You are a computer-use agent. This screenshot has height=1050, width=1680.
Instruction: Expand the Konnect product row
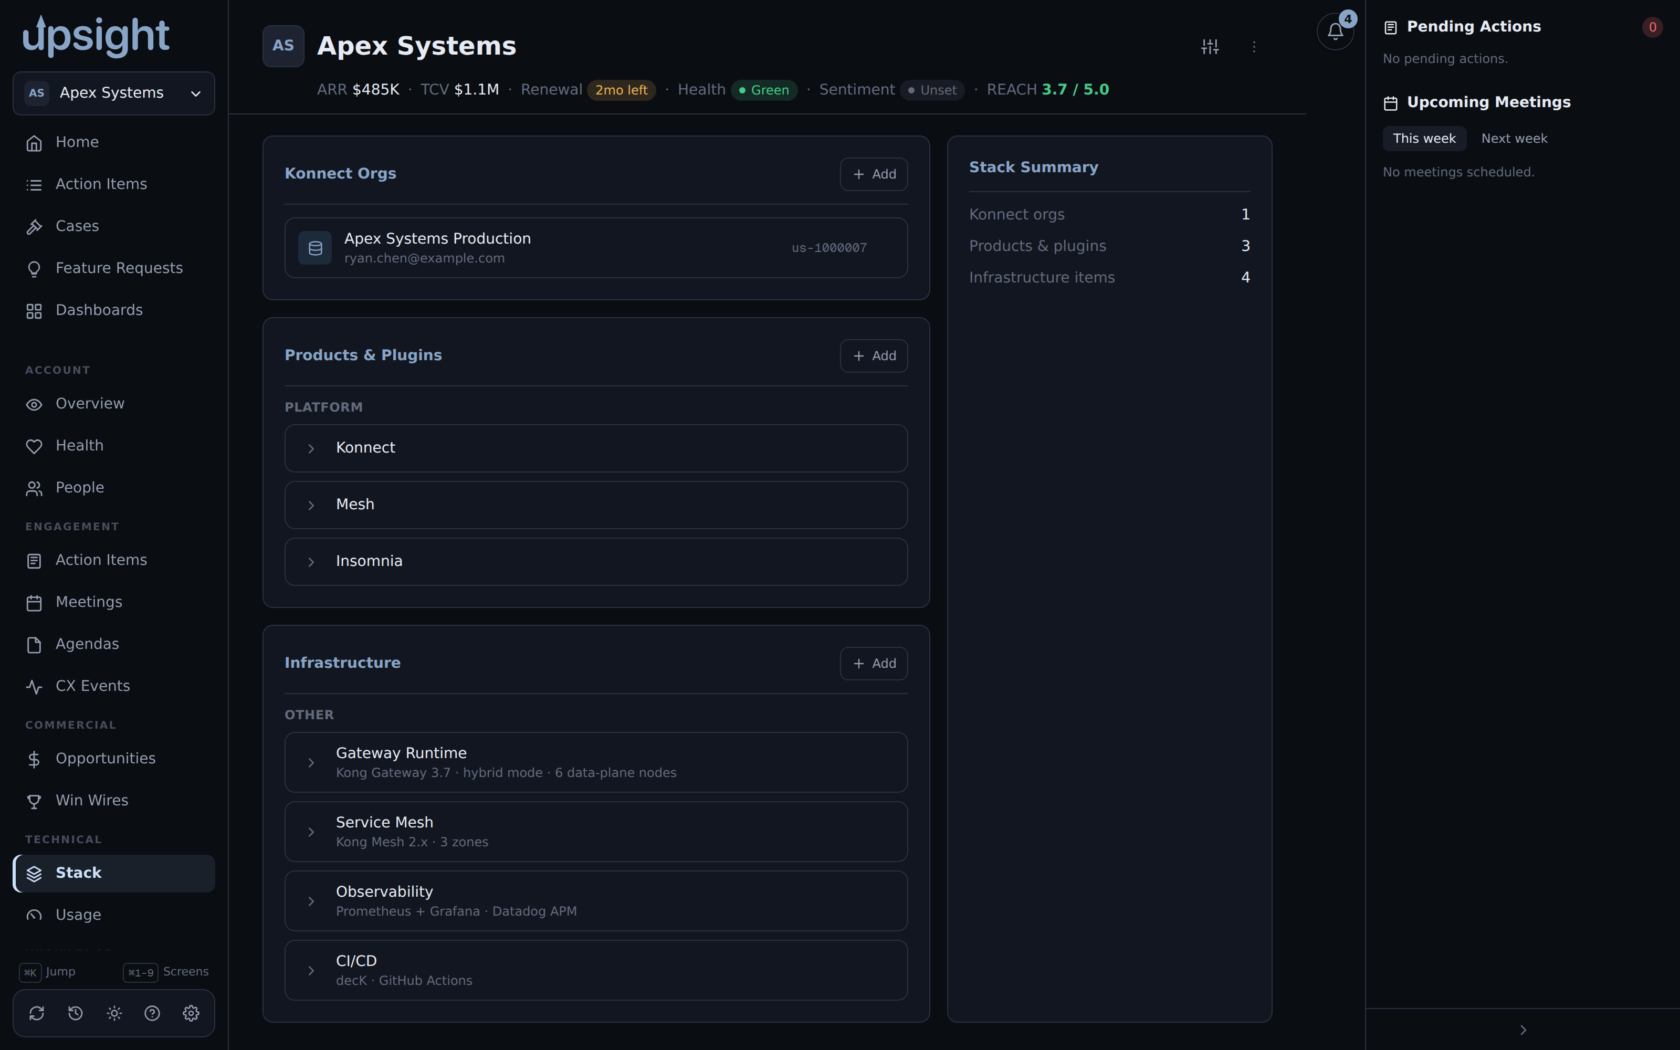[x=596, y=448]
